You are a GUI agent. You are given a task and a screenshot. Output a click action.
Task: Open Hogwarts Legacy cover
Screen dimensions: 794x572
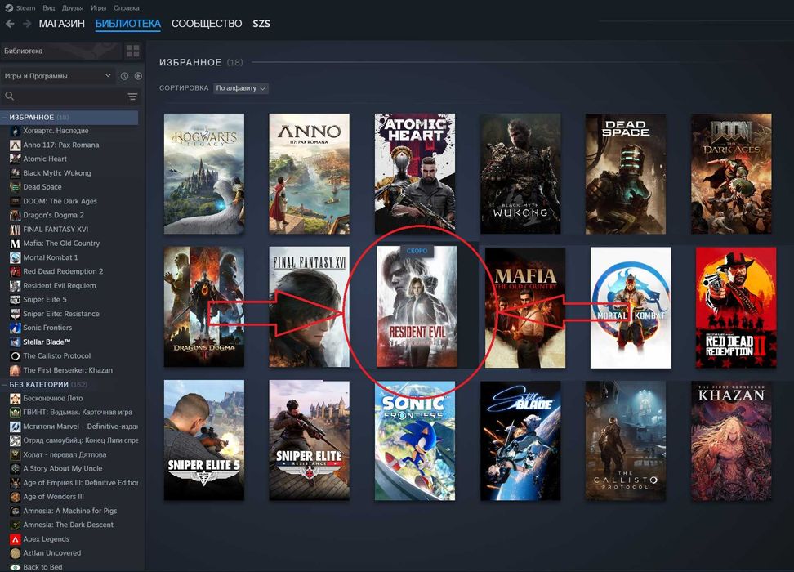204,174
